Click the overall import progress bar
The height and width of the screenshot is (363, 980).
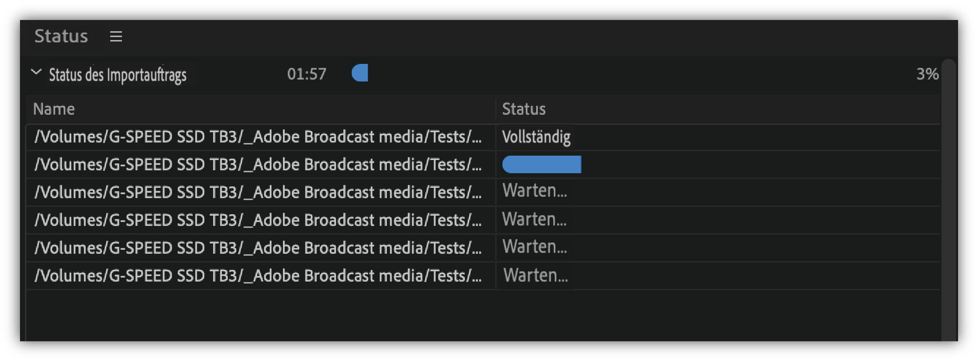(360, 73)
